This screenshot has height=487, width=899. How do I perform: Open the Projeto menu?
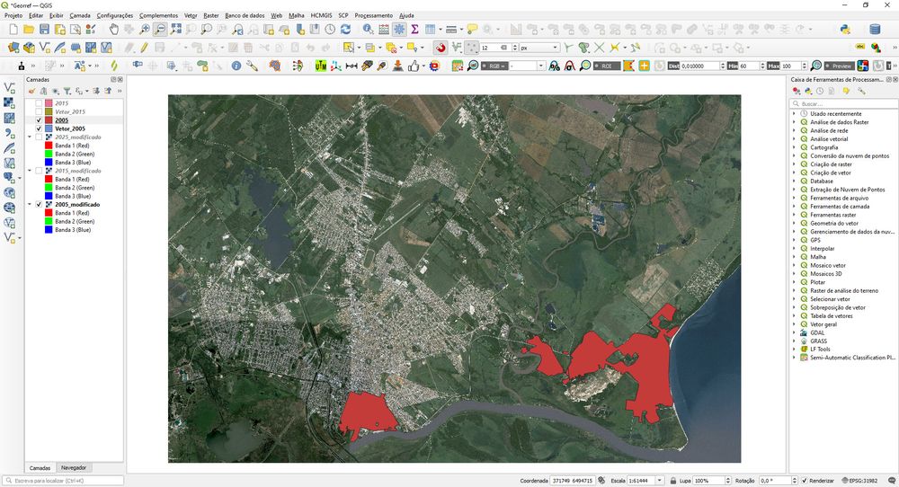13,15
